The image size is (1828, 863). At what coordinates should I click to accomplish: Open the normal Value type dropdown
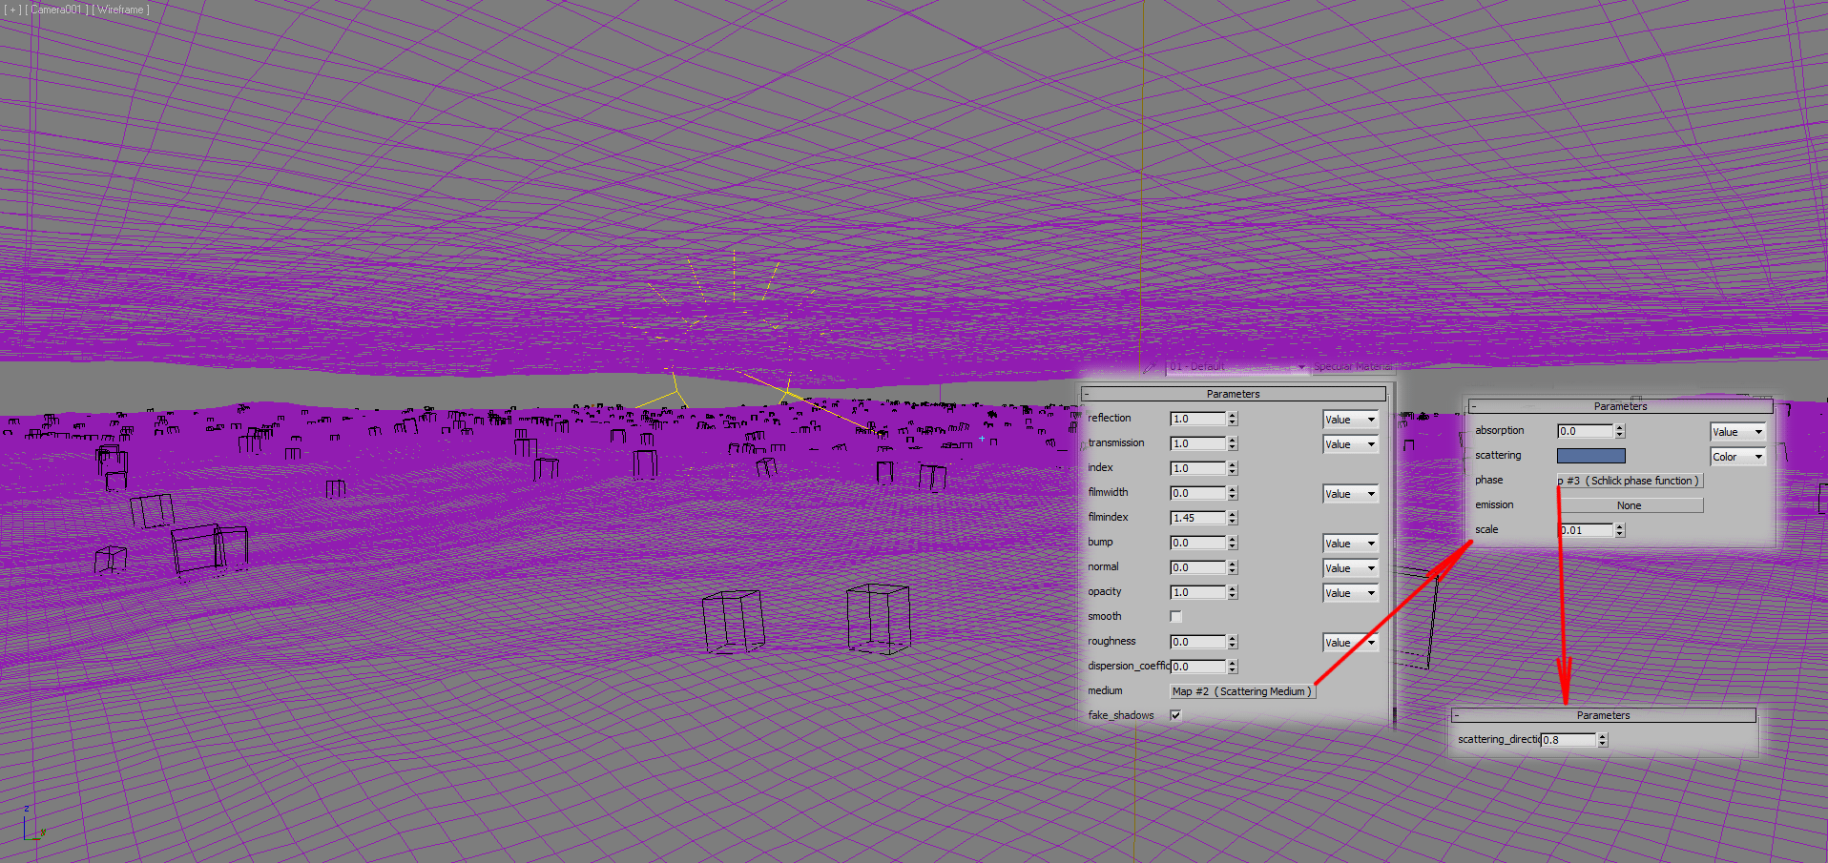(x=1350, y=568)
